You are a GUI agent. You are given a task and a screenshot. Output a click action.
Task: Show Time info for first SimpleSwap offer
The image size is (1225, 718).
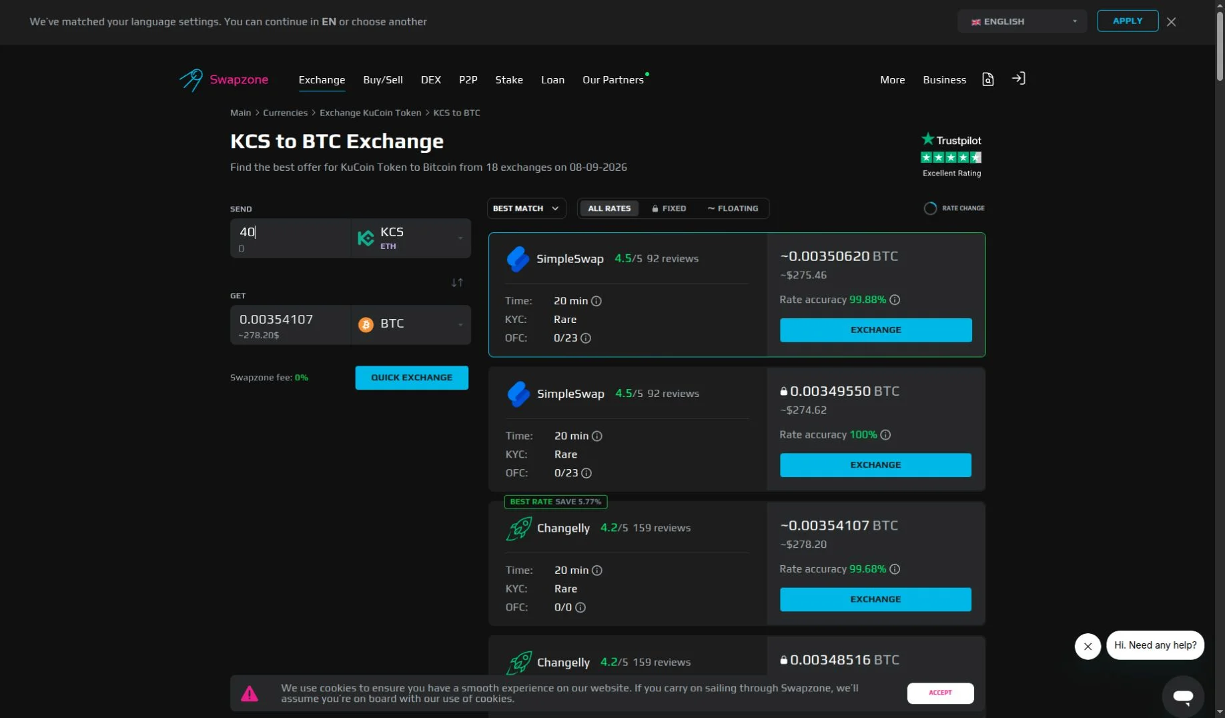click(596, 301)
